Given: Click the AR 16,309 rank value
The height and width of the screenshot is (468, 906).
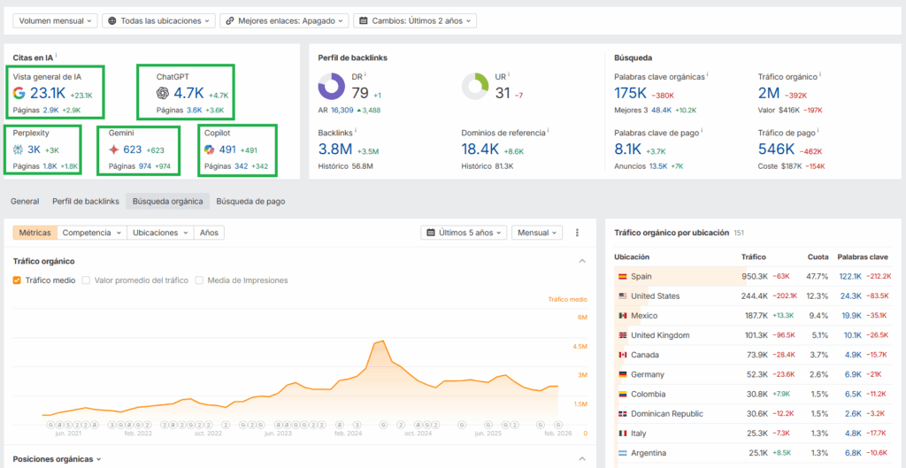Looking at the screenshot, I should [x=342, y=110].
